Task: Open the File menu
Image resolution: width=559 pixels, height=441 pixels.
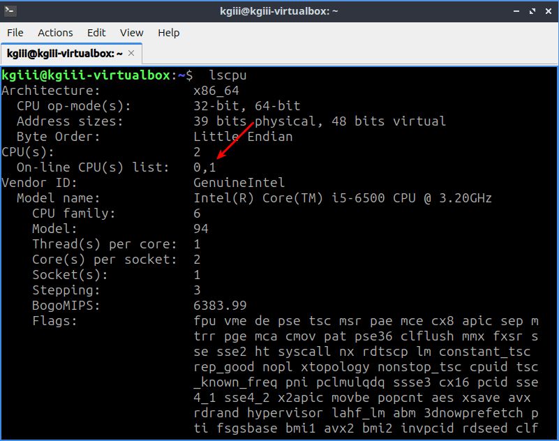Action: tap(15, 33)
